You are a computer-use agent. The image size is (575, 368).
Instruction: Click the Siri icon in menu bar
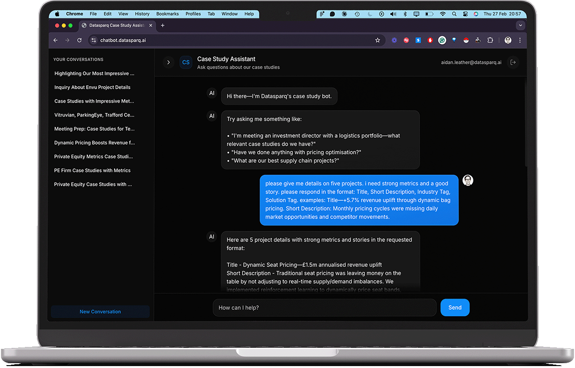pos(476,14)
